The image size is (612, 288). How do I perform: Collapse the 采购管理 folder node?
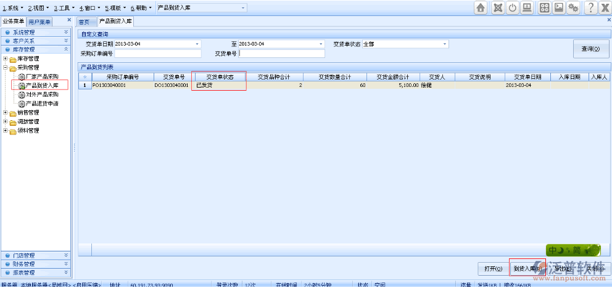(x=5, y=68)
